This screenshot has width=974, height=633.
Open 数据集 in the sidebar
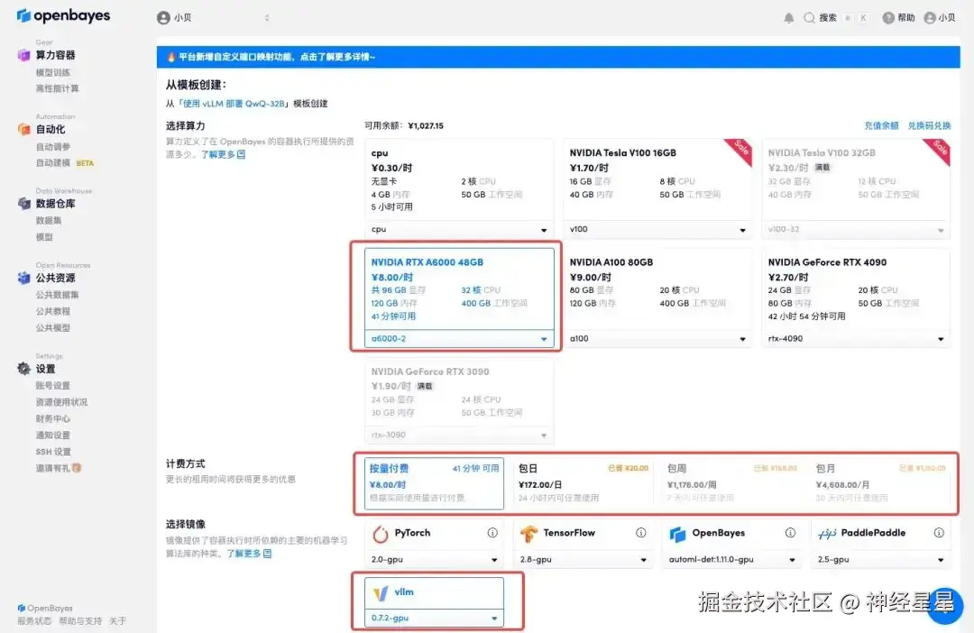49,221
